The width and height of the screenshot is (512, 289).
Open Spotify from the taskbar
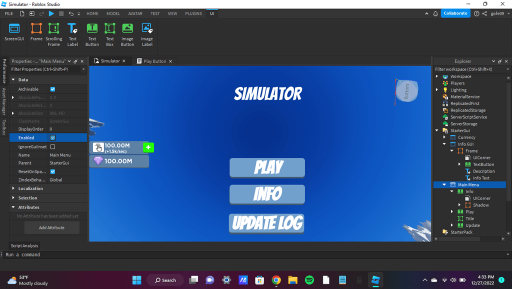tap(309, 280)
